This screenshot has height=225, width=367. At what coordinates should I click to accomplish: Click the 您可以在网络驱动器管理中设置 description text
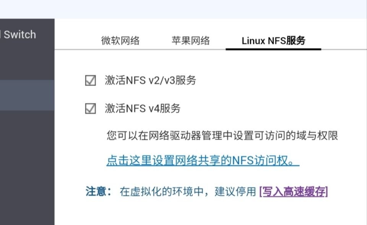[222, 136]
